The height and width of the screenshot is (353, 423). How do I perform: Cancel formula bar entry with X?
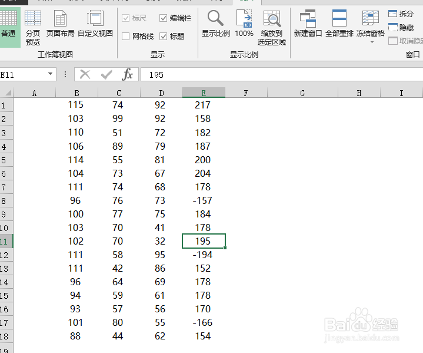[85, 74]
